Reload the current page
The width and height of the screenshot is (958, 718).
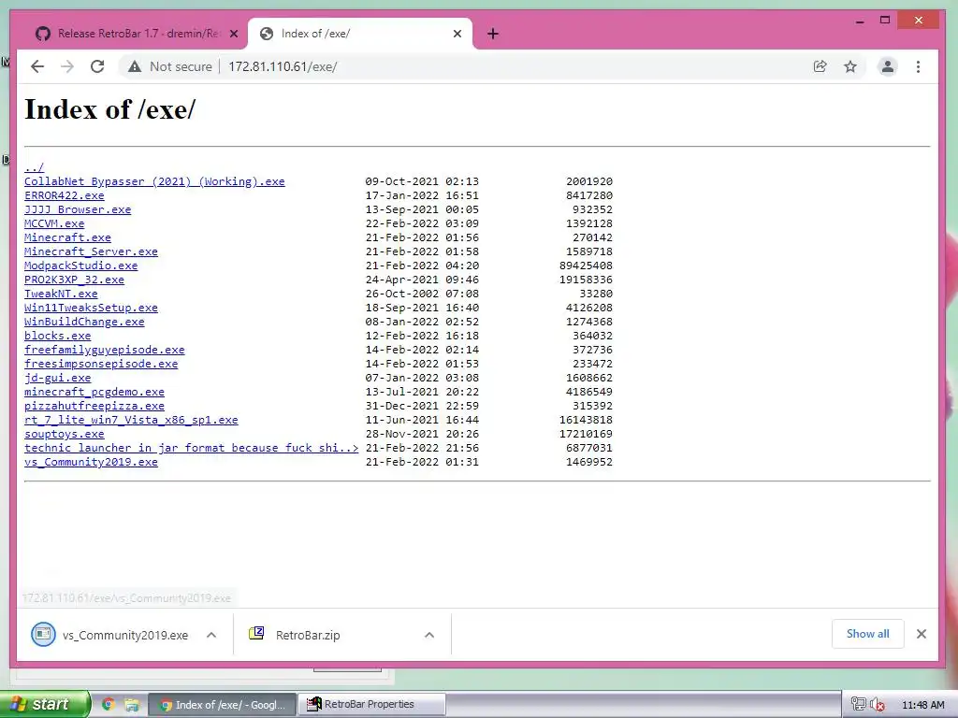[x=97, y=66]
